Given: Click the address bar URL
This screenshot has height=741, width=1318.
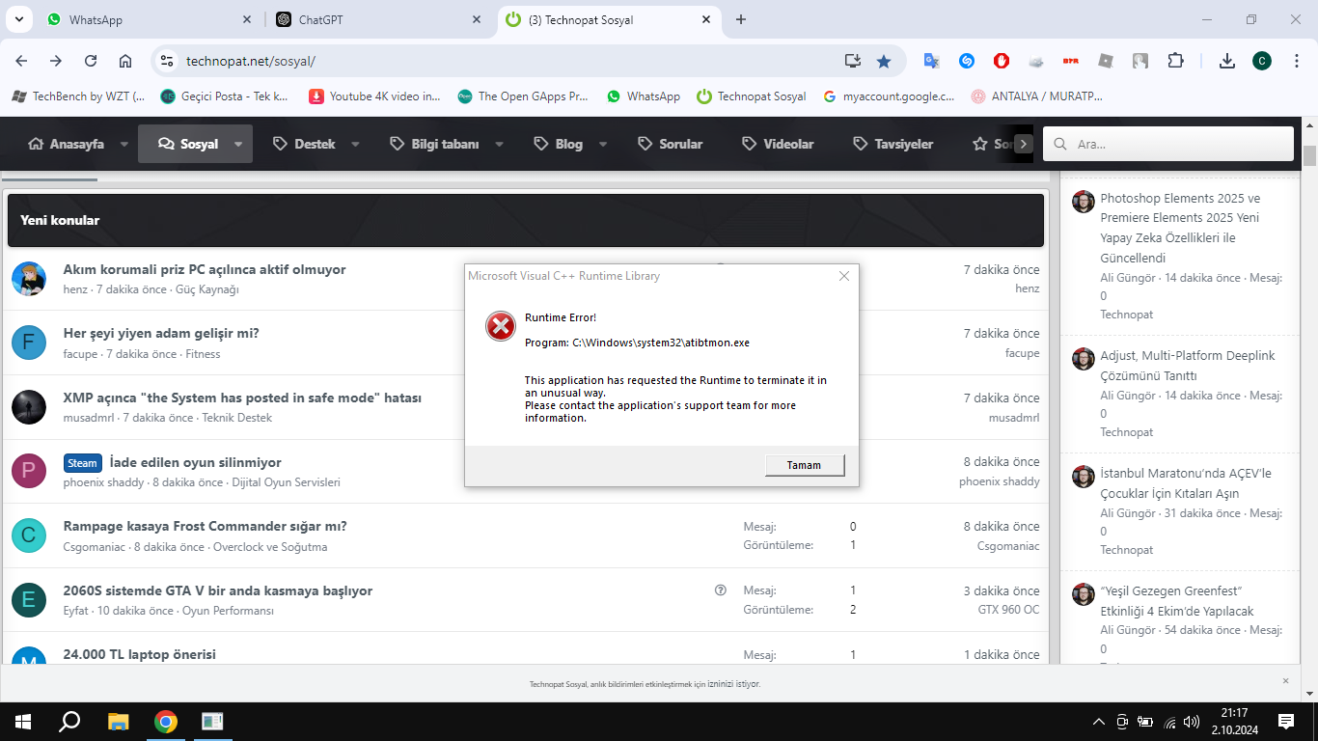Looking at the screenshot, I should pos(251,61).
